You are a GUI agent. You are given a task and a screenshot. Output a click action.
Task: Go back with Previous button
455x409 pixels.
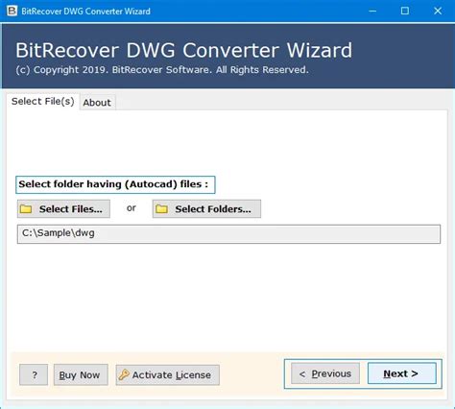(x=325, y=373)
